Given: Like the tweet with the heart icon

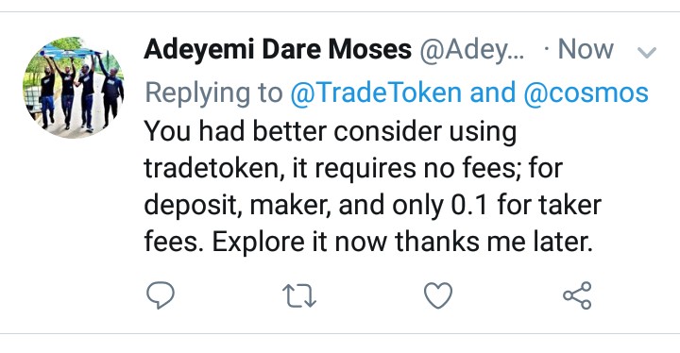Looking at the screenshot, I should click(438, 295).
